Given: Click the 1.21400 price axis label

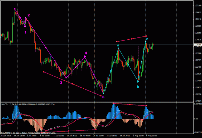Looking at the screenshot, I should [198, 81].
